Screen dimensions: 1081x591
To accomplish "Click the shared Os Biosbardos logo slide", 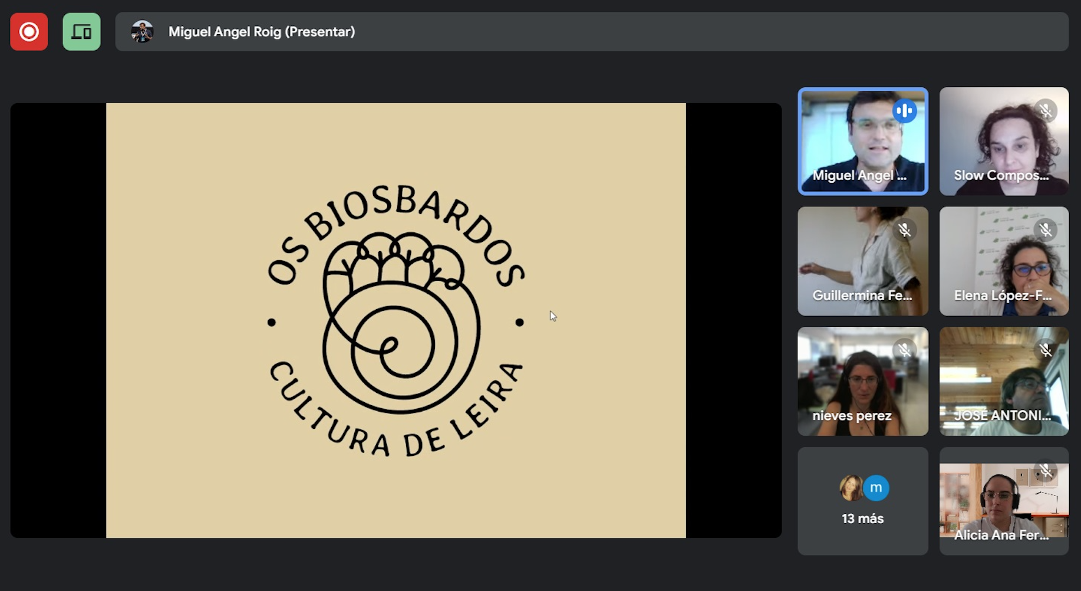I will pos(396,320).
